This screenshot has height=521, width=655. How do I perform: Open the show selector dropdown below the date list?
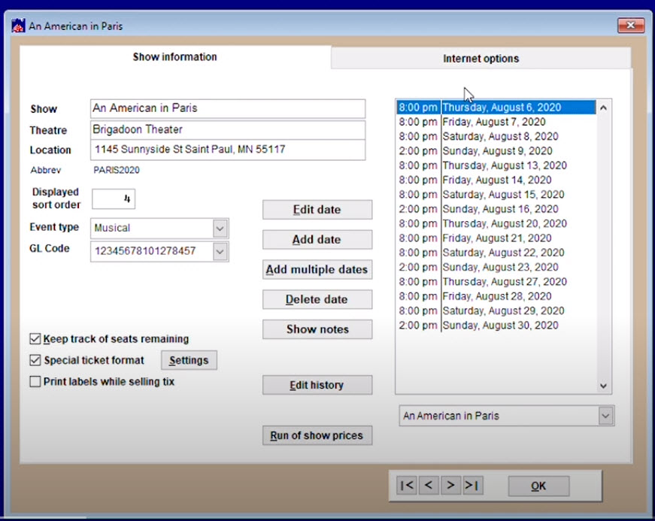605,416
